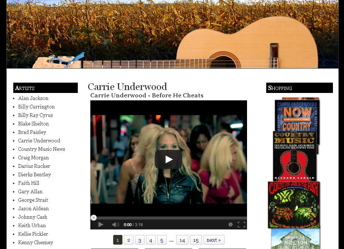Open the Billy Ray Cyrus link
Viewport: 344px width, 249px height.
point(35,115)
